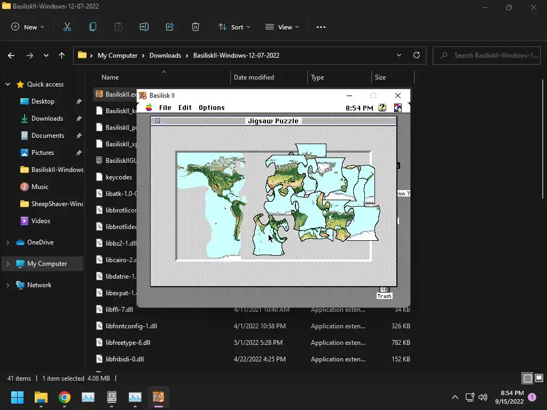Screen dimensions: 547x410
Task: Open the Options menu in Basilisk II
Action: tap(212, 108)
